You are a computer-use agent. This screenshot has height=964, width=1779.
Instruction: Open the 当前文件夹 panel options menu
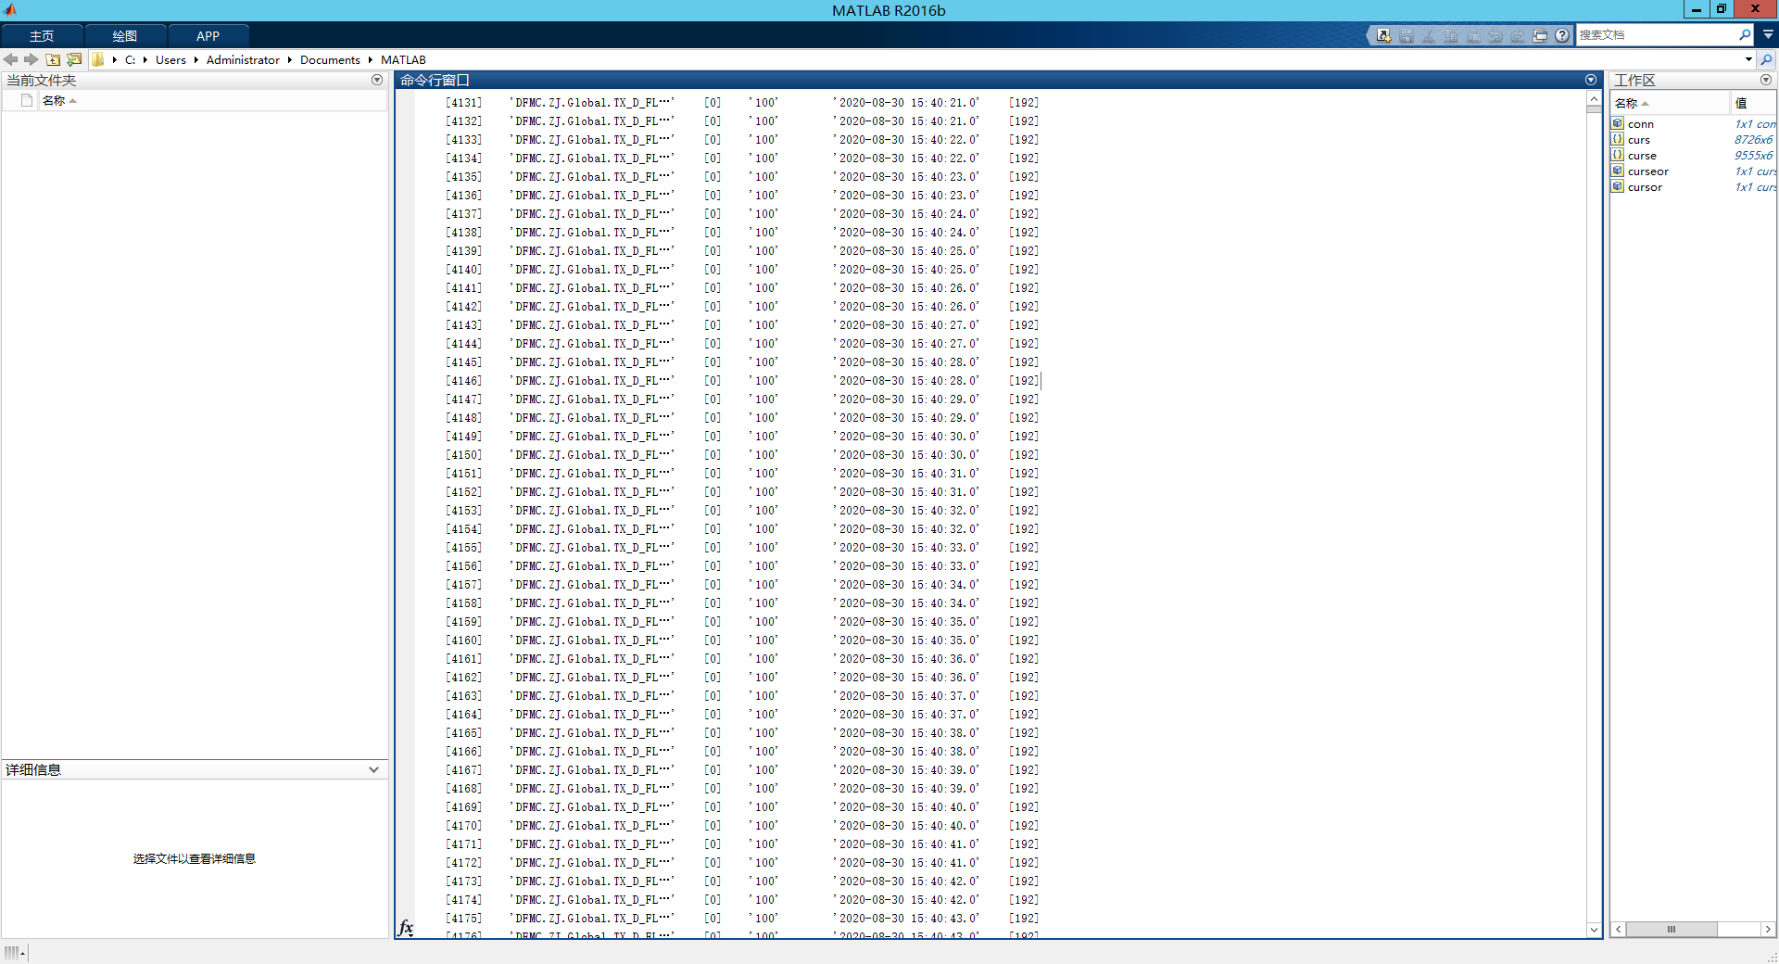point(377,80)
